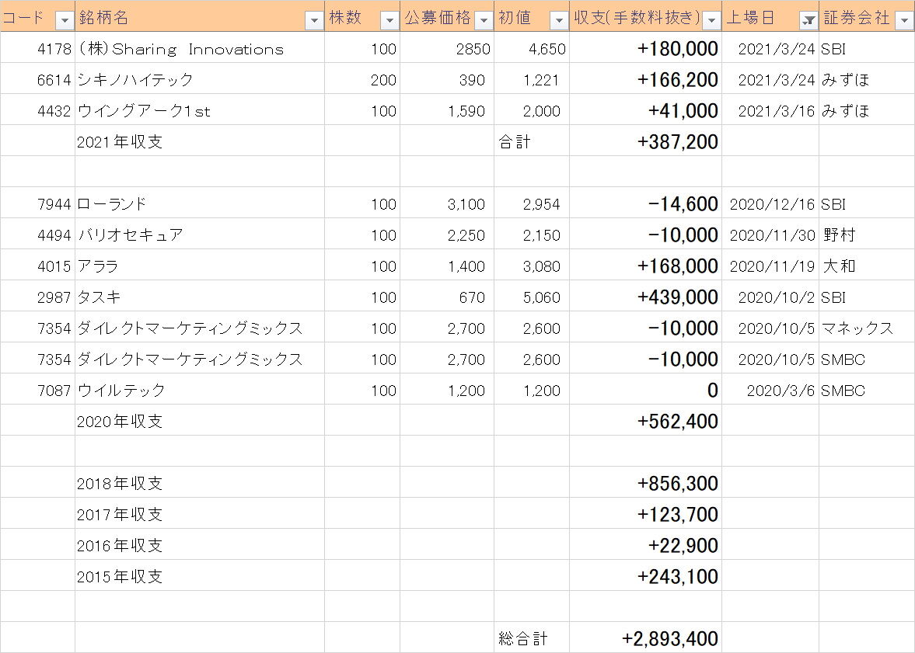Screen dimensions: 915x653
Task: Select the +387,200 total cell
Action: pyautogui.click(x=645, y=141)
